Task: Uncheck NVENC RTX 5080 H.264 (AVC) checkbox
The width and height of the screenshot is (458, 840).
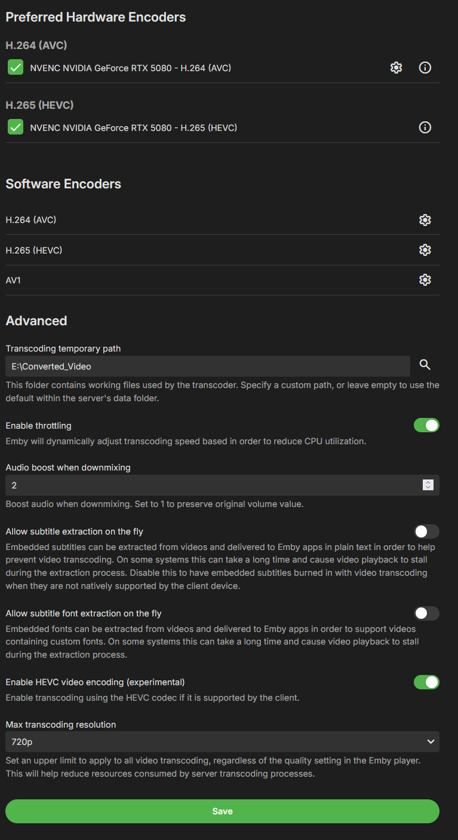Action: pyautogui.click(x=16, y=68)
